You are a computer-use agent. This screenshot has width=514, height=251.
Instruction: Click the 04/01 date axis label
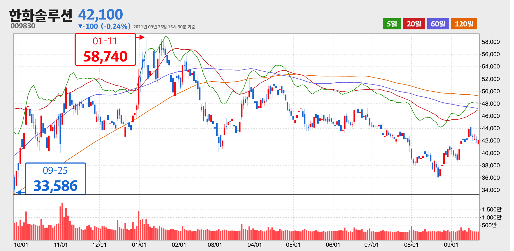[x=255, y=245]
